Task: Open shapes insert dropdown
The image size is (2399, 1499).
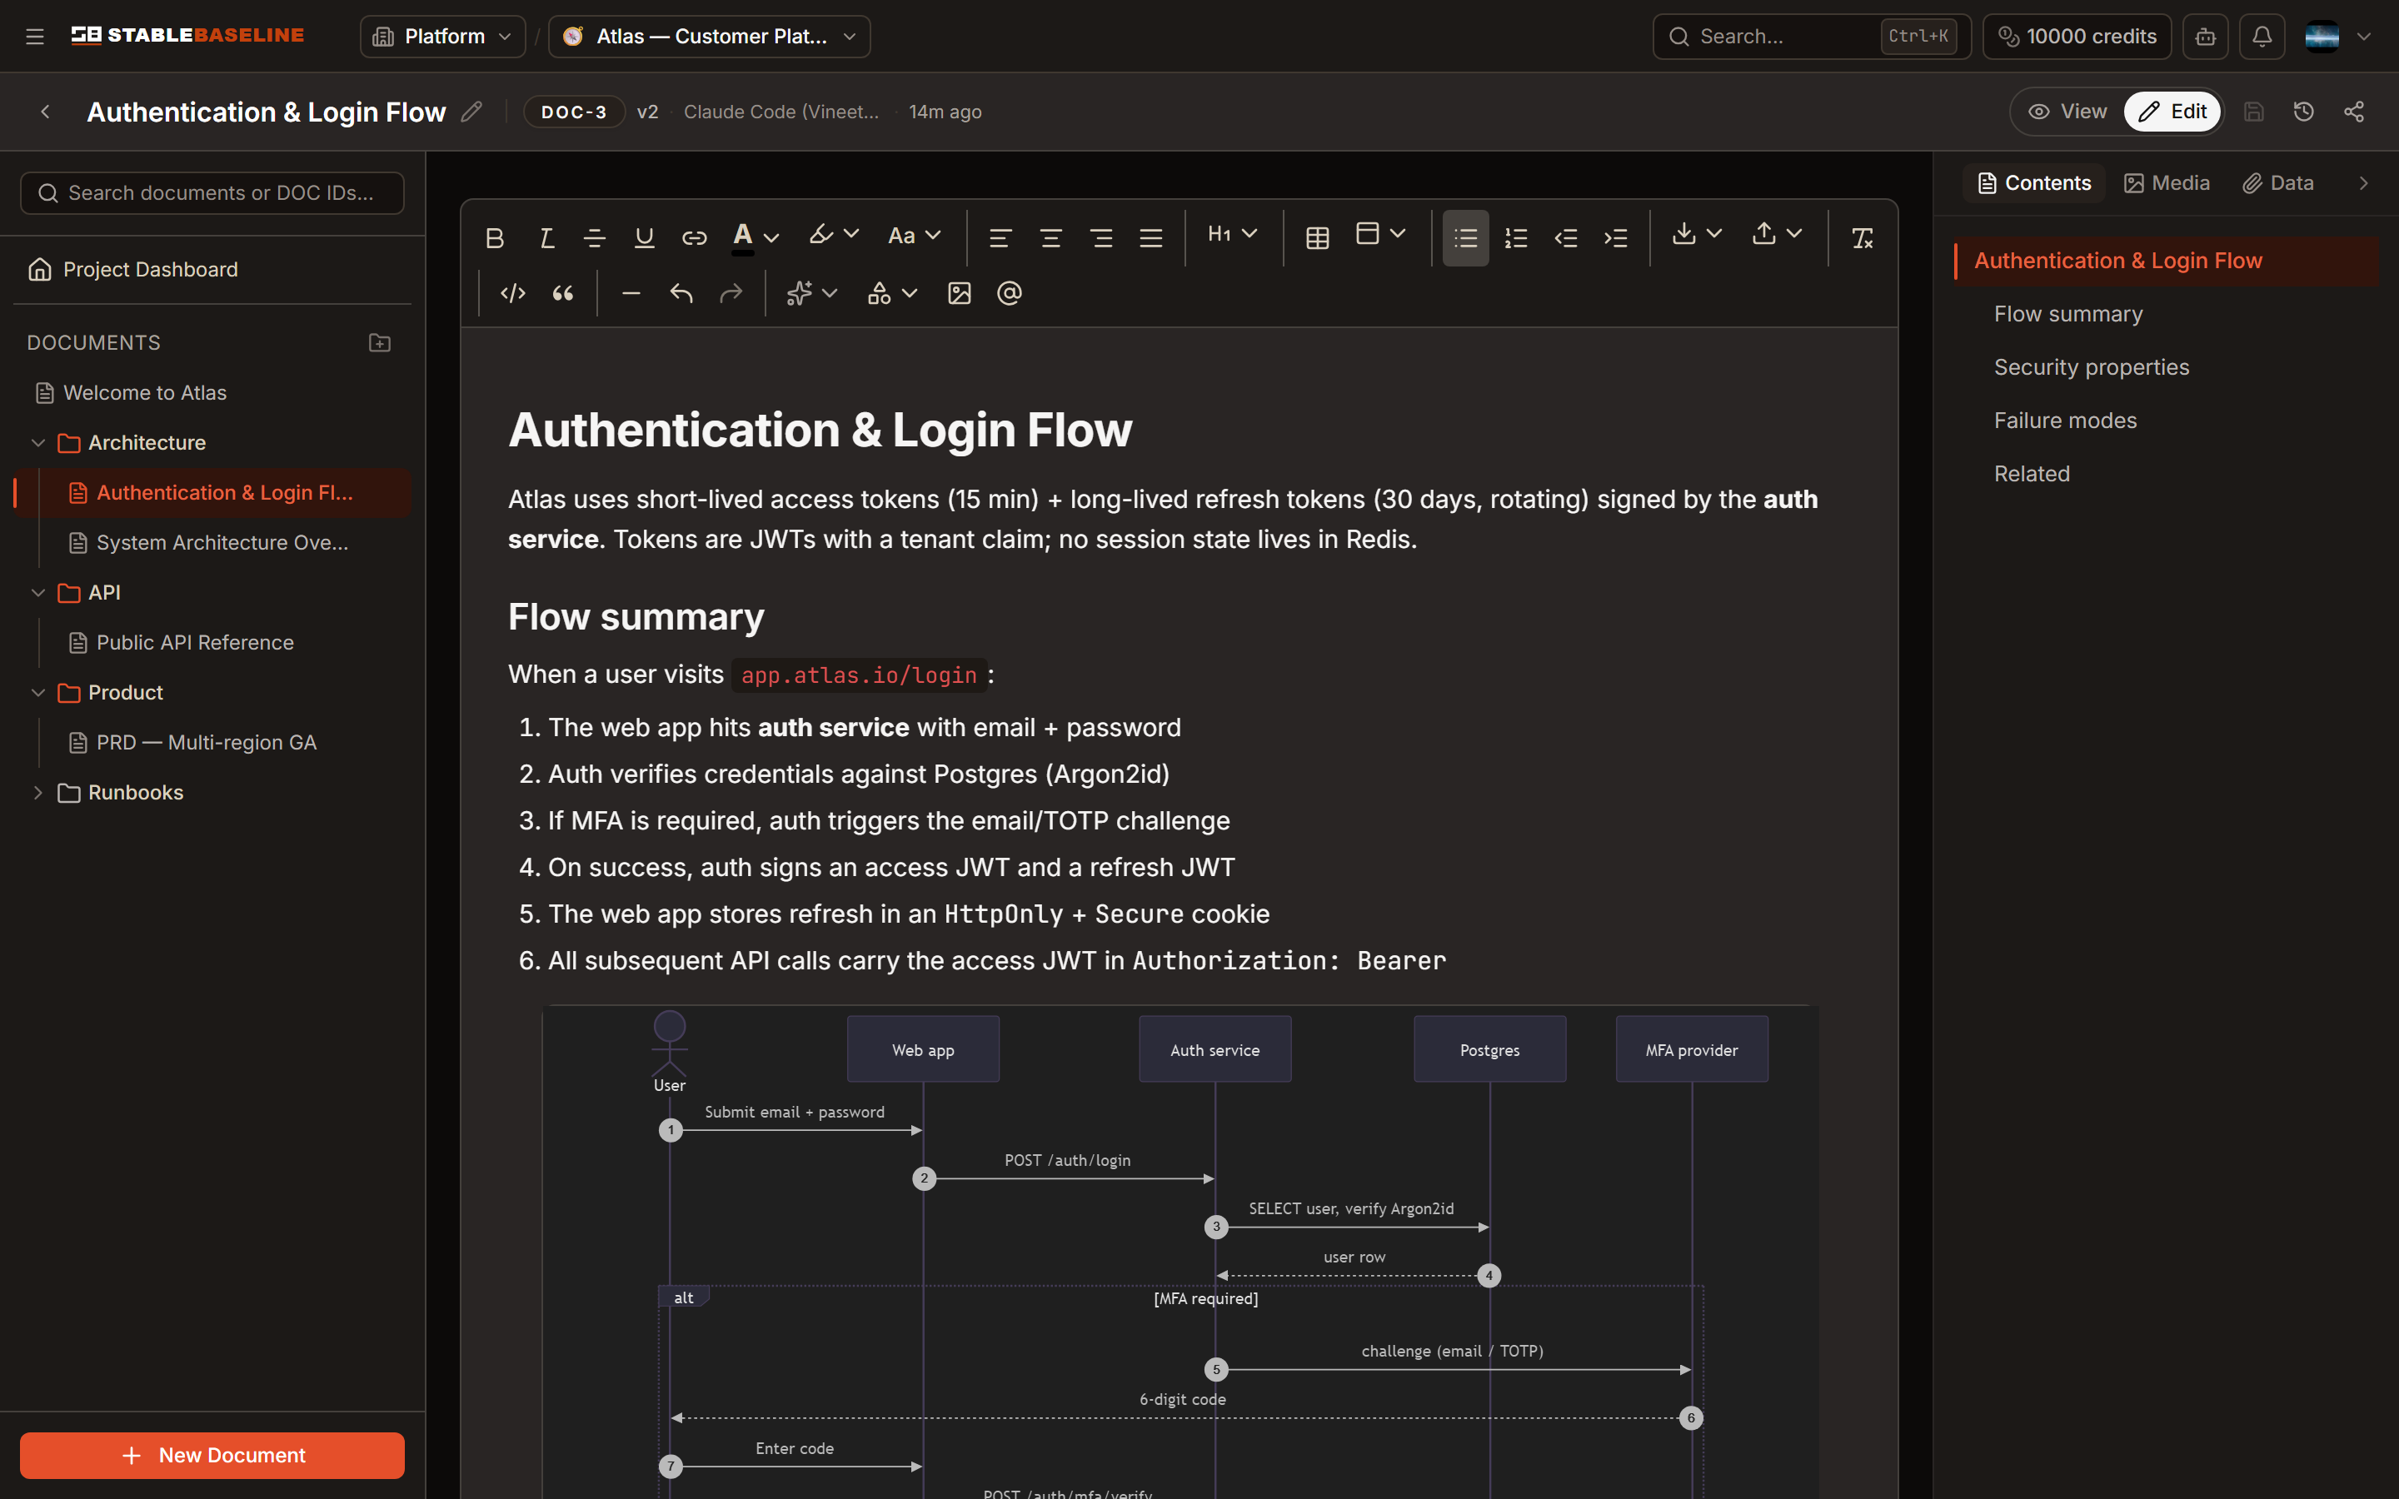Action: pyautogui.click(x=892, y=293)
